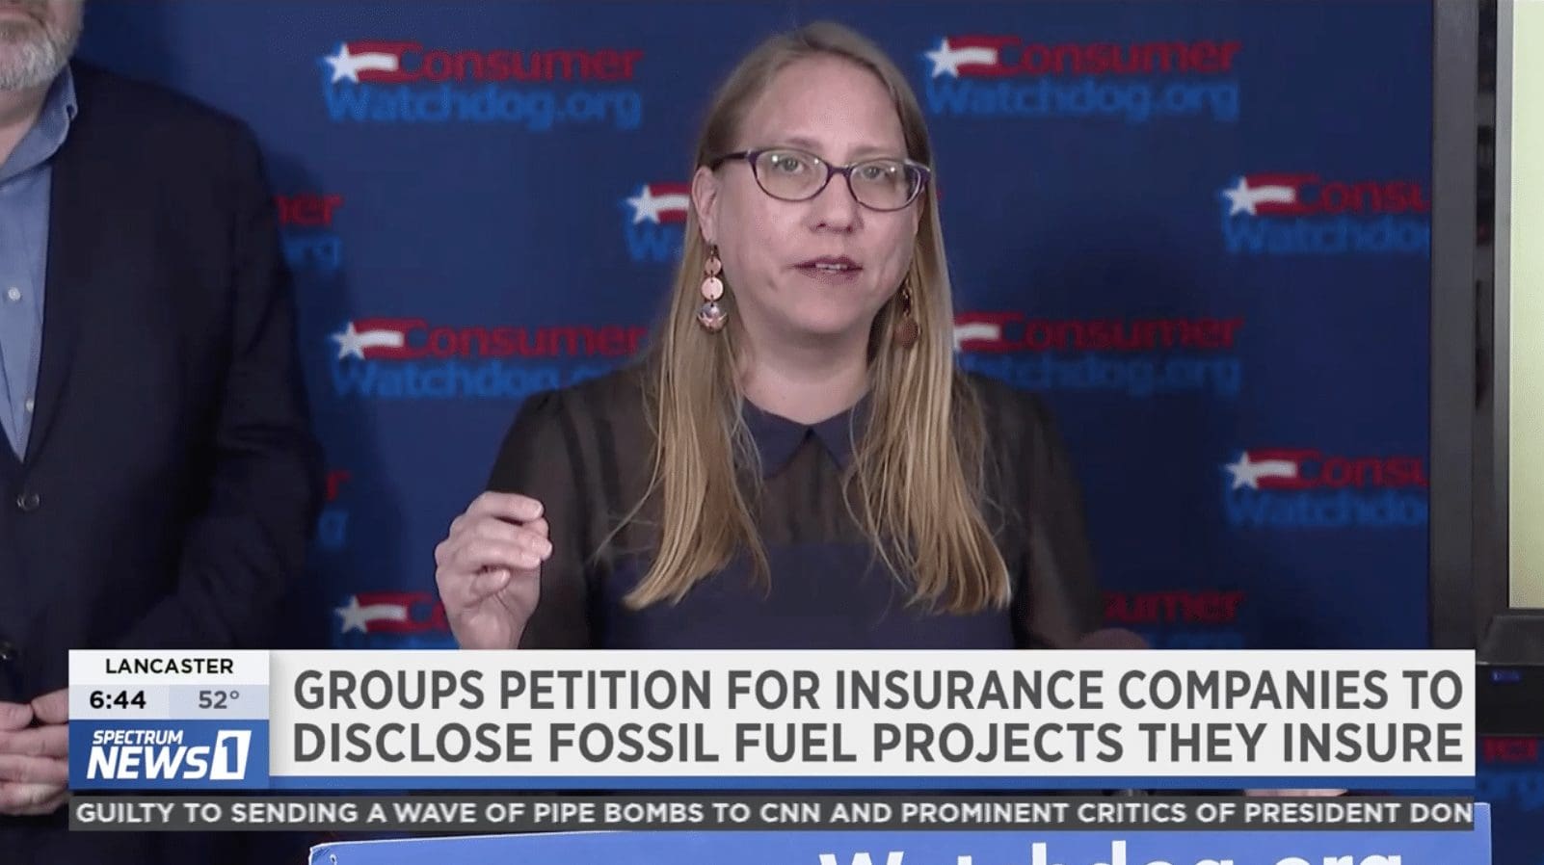Click the speaker's copper disc earring
The width and height of the screenshot is (1544, 865).
[712, 290]
